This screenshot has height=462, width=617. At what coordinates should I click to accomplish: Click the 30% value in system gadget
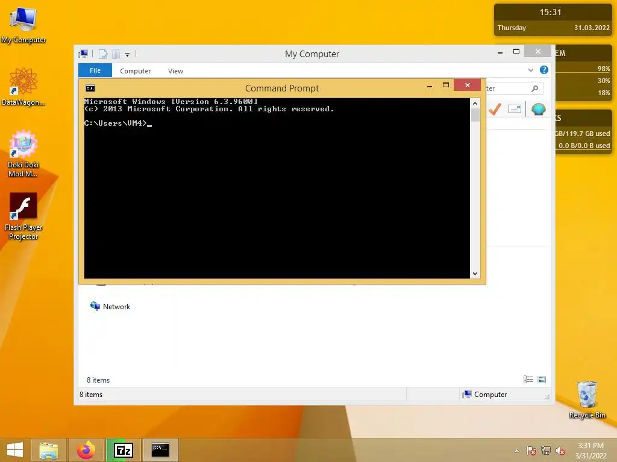coord(604,81)
